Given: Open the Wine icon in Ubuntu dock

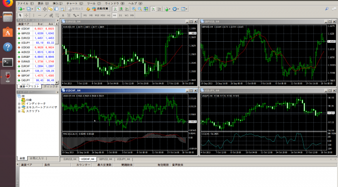Looking at the screenshot, I should click(8, 77).
